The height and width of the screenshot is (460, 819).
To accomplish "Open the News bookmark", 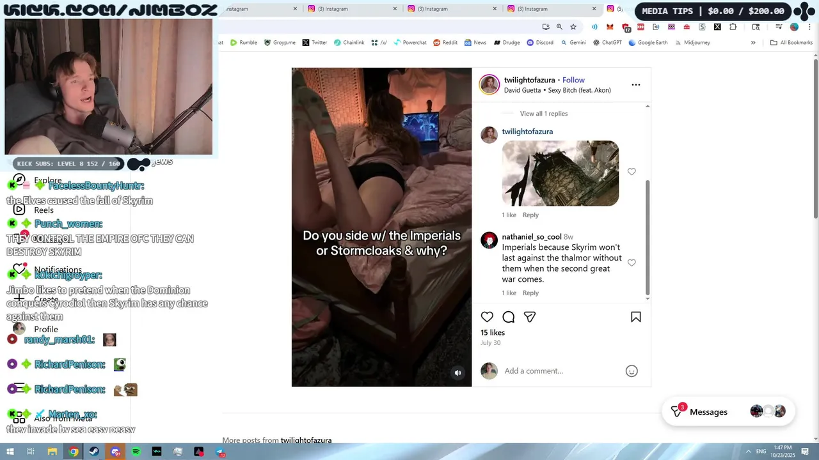I will 475,43.
